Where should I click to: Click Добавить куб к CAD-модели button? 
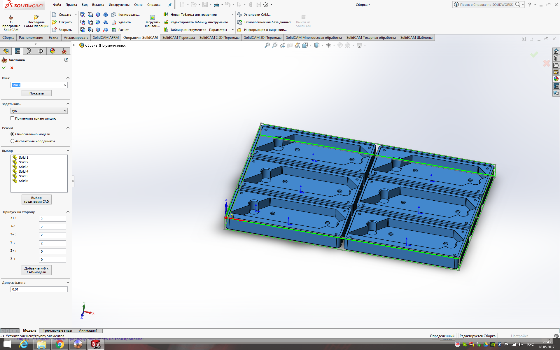point(36,270)
